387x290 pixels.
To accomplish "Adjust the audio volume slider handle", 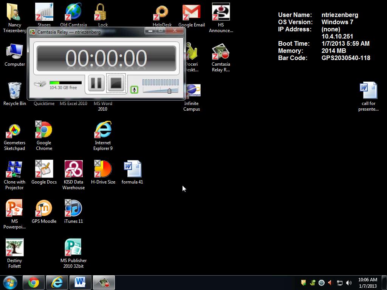I will [x=169, y=91].
